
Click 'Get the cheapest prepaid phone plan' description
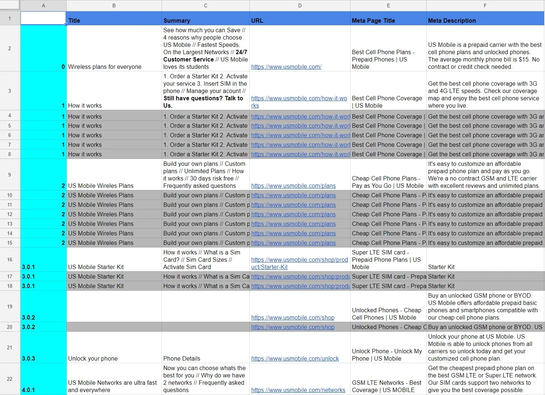[485, 379]
